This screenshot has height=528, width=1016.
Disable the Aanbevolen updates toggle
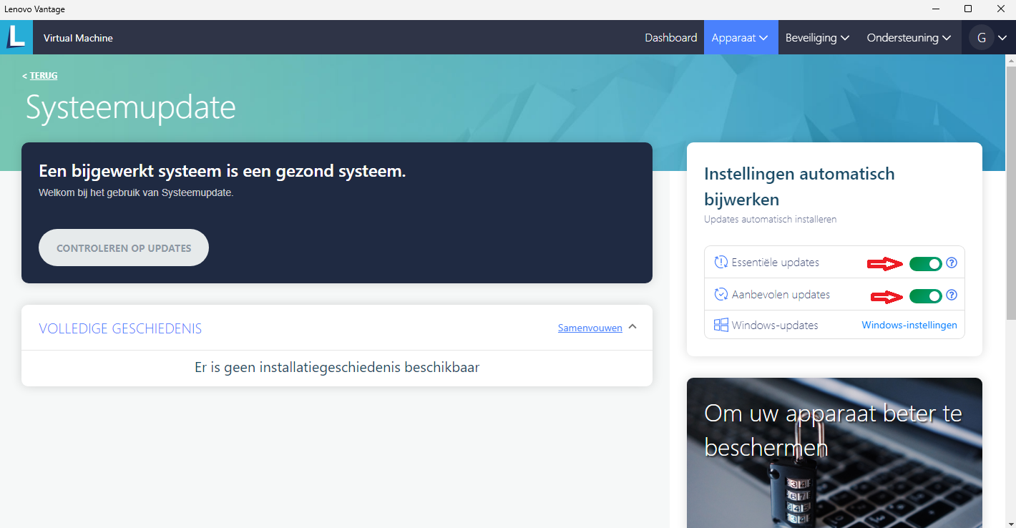click(925, 295)
